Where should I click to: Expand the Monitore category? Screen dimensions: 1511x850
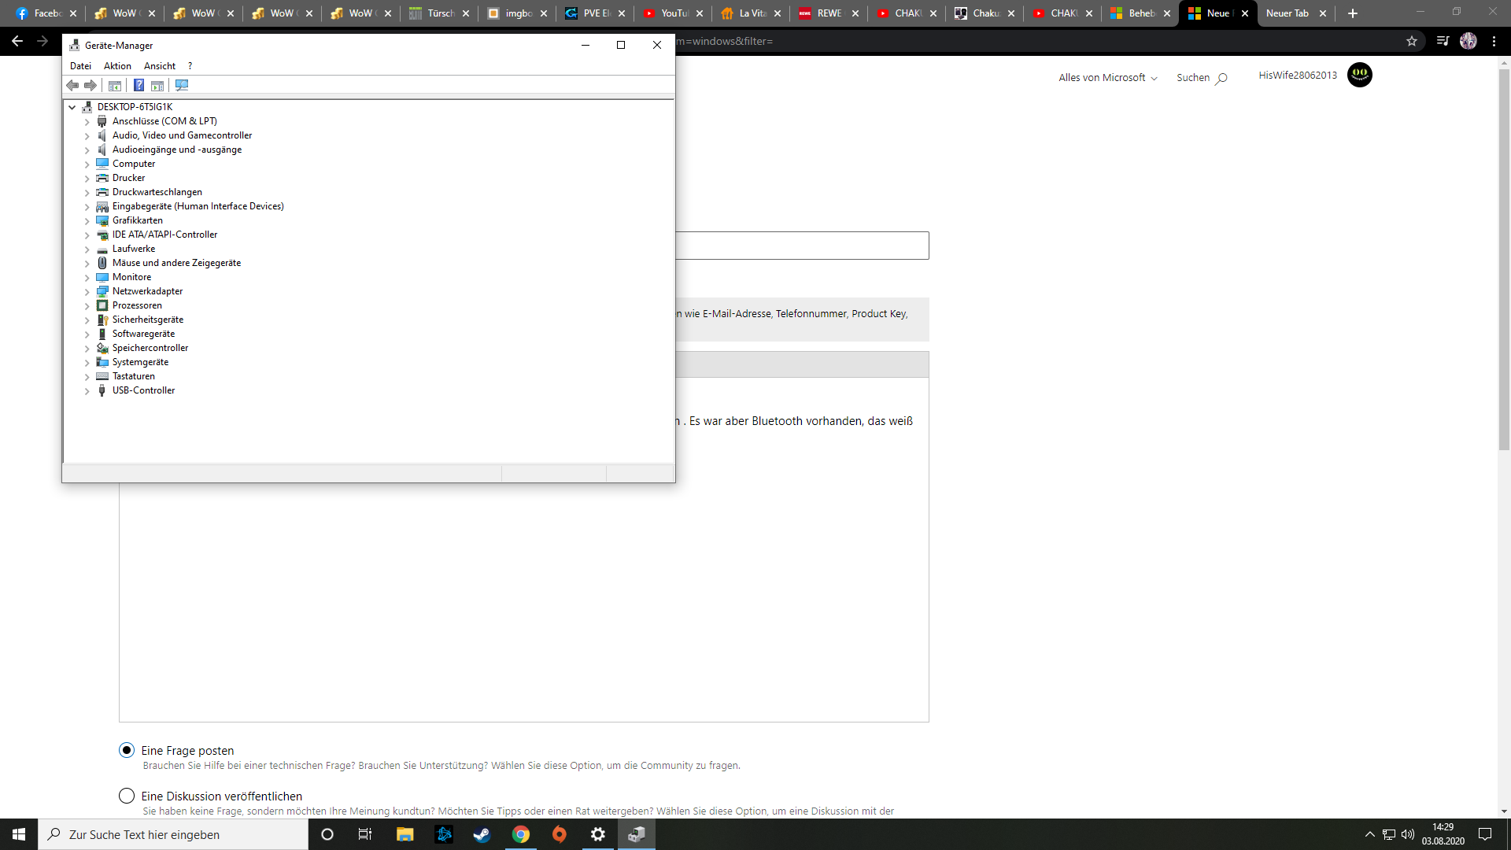click(x=87, y=277)
